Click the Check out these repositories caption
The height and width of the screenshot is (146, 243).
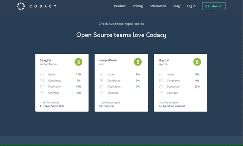tap(121, 24)
